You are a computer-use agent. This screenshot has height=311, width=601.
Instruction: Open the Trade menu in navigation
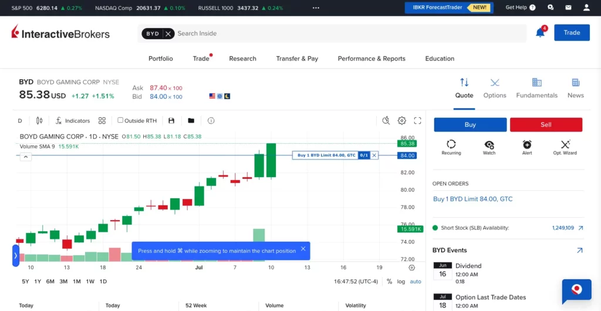click(201, 59)
